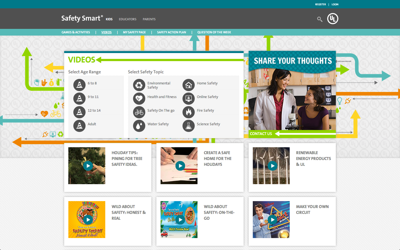Select the Science Safety label

(x=208, y=124)
